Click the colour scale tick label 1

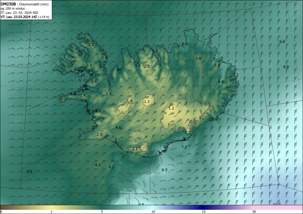(52, 212)
